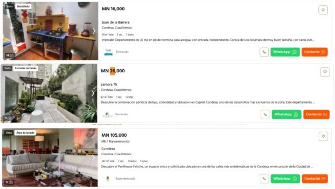Open WhatsApp for the Penthouse Fetiche listing
Screen dimensions: 335x189
(285, 179)
